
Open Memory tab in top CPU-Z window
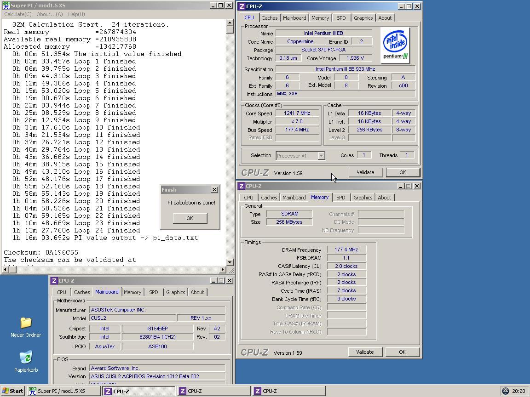pyautogui.click(x=320, y=18)
